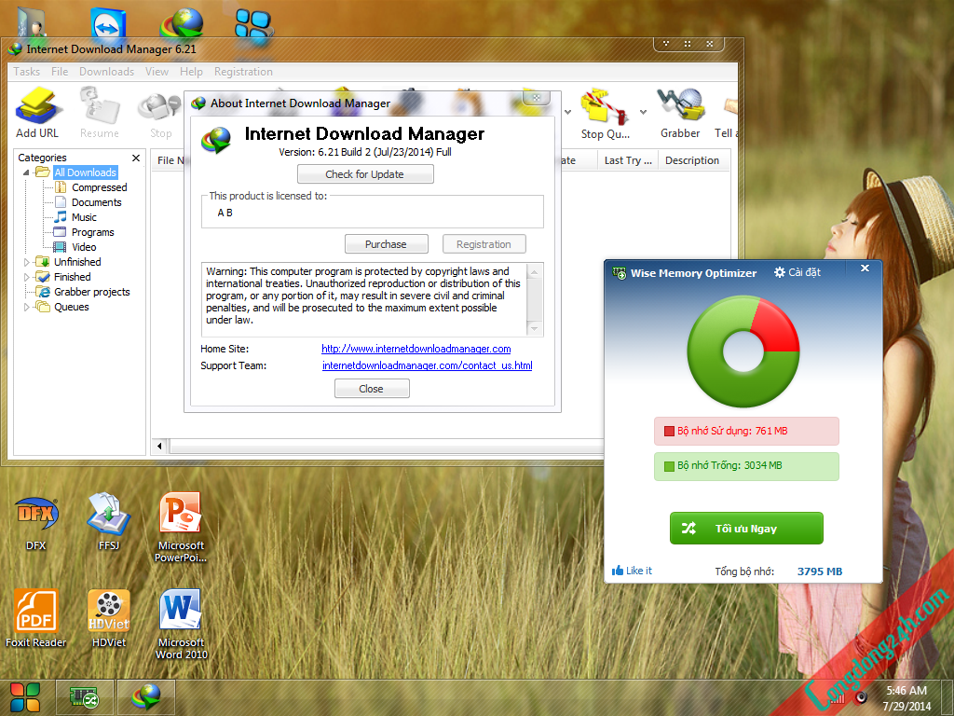Screen dimensions: 954x716
Task: Select All Downloads category
Action: 85,172
